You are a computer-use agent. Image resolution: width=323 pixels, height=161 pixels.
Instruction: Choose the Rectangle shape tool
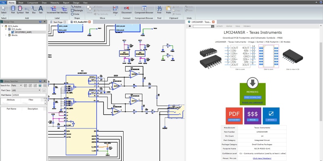point(77,10)
